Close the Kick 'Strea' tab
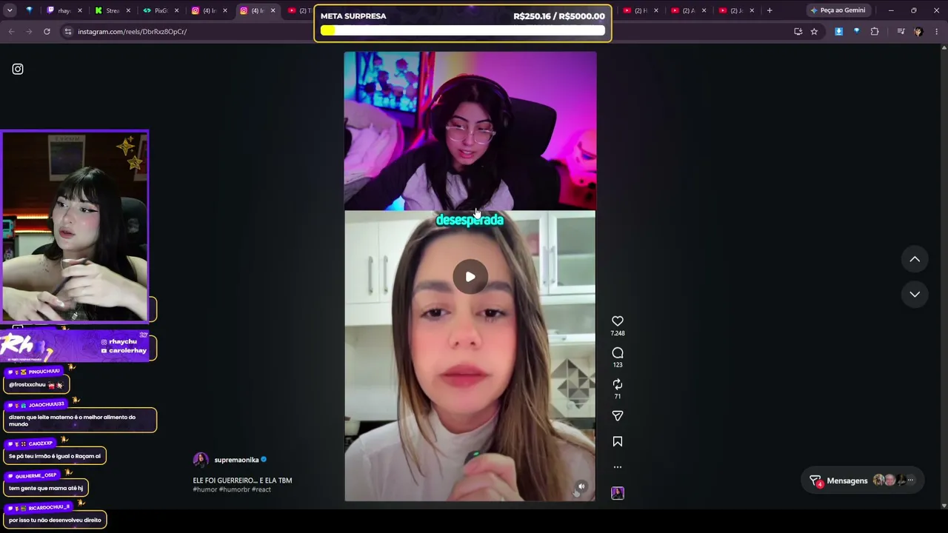The width and height of the screenshot is (948, 533). (x=128, y=10)
